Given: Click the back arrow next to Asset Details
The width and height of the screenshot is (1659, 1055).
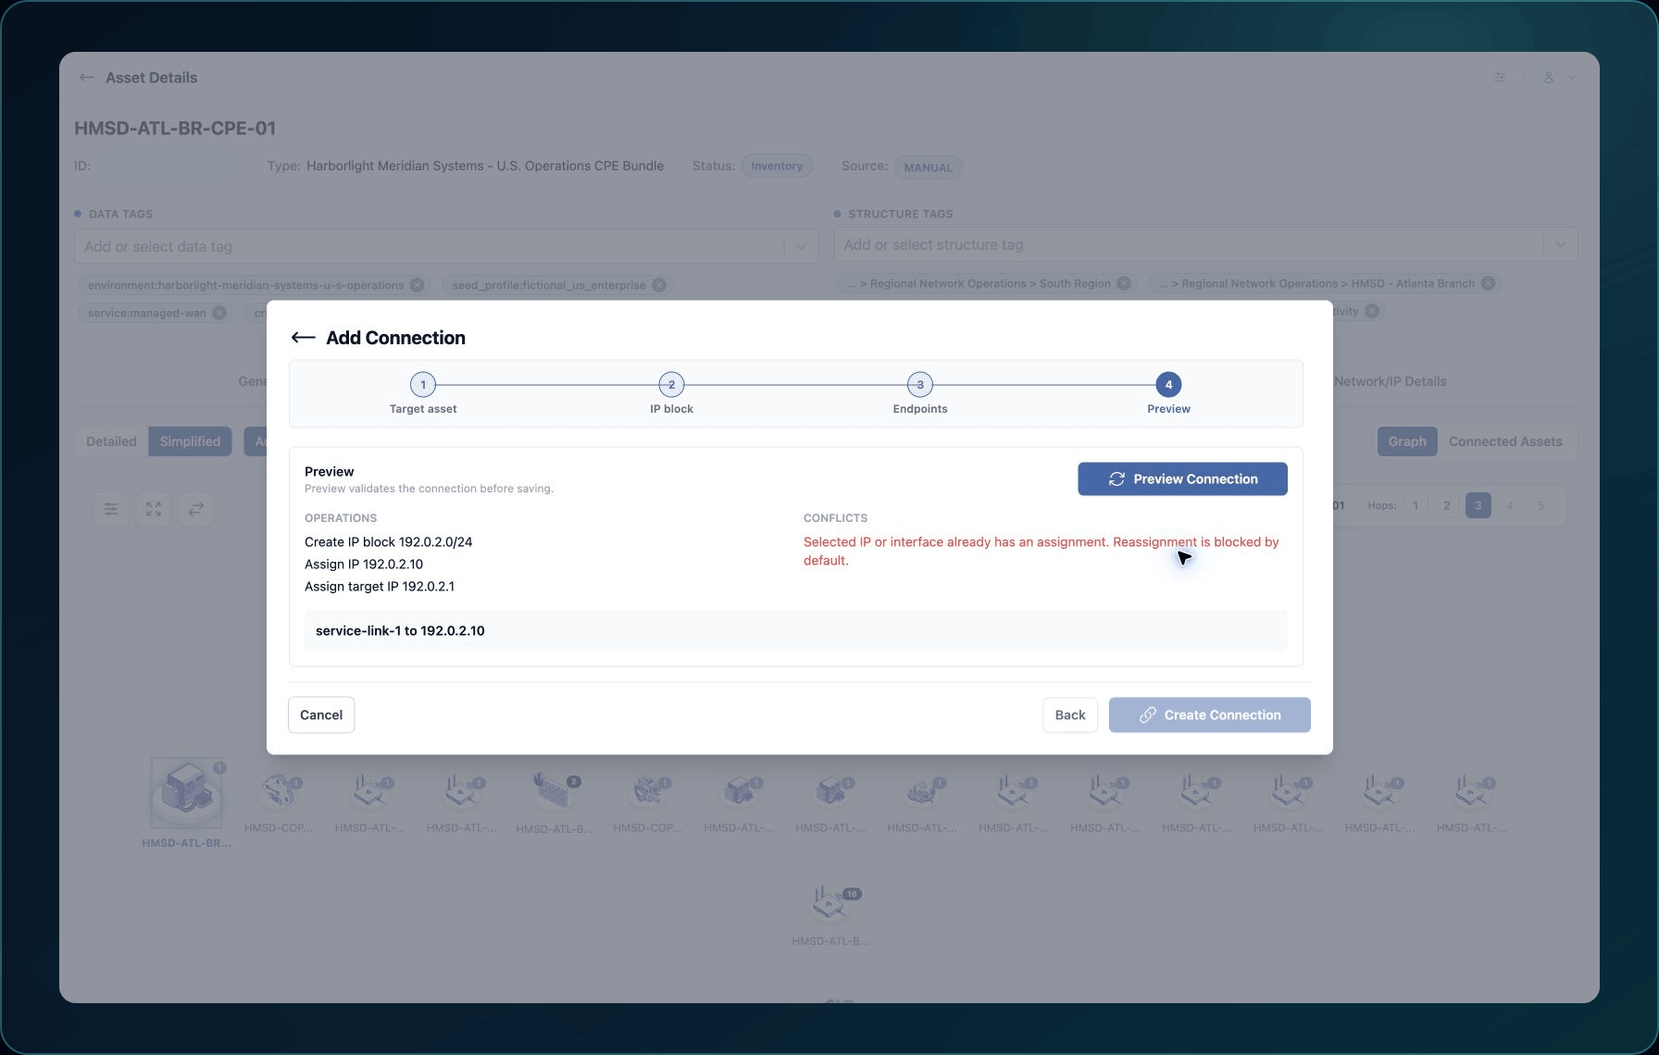Looking at the screenshot, I should point(87,78).
